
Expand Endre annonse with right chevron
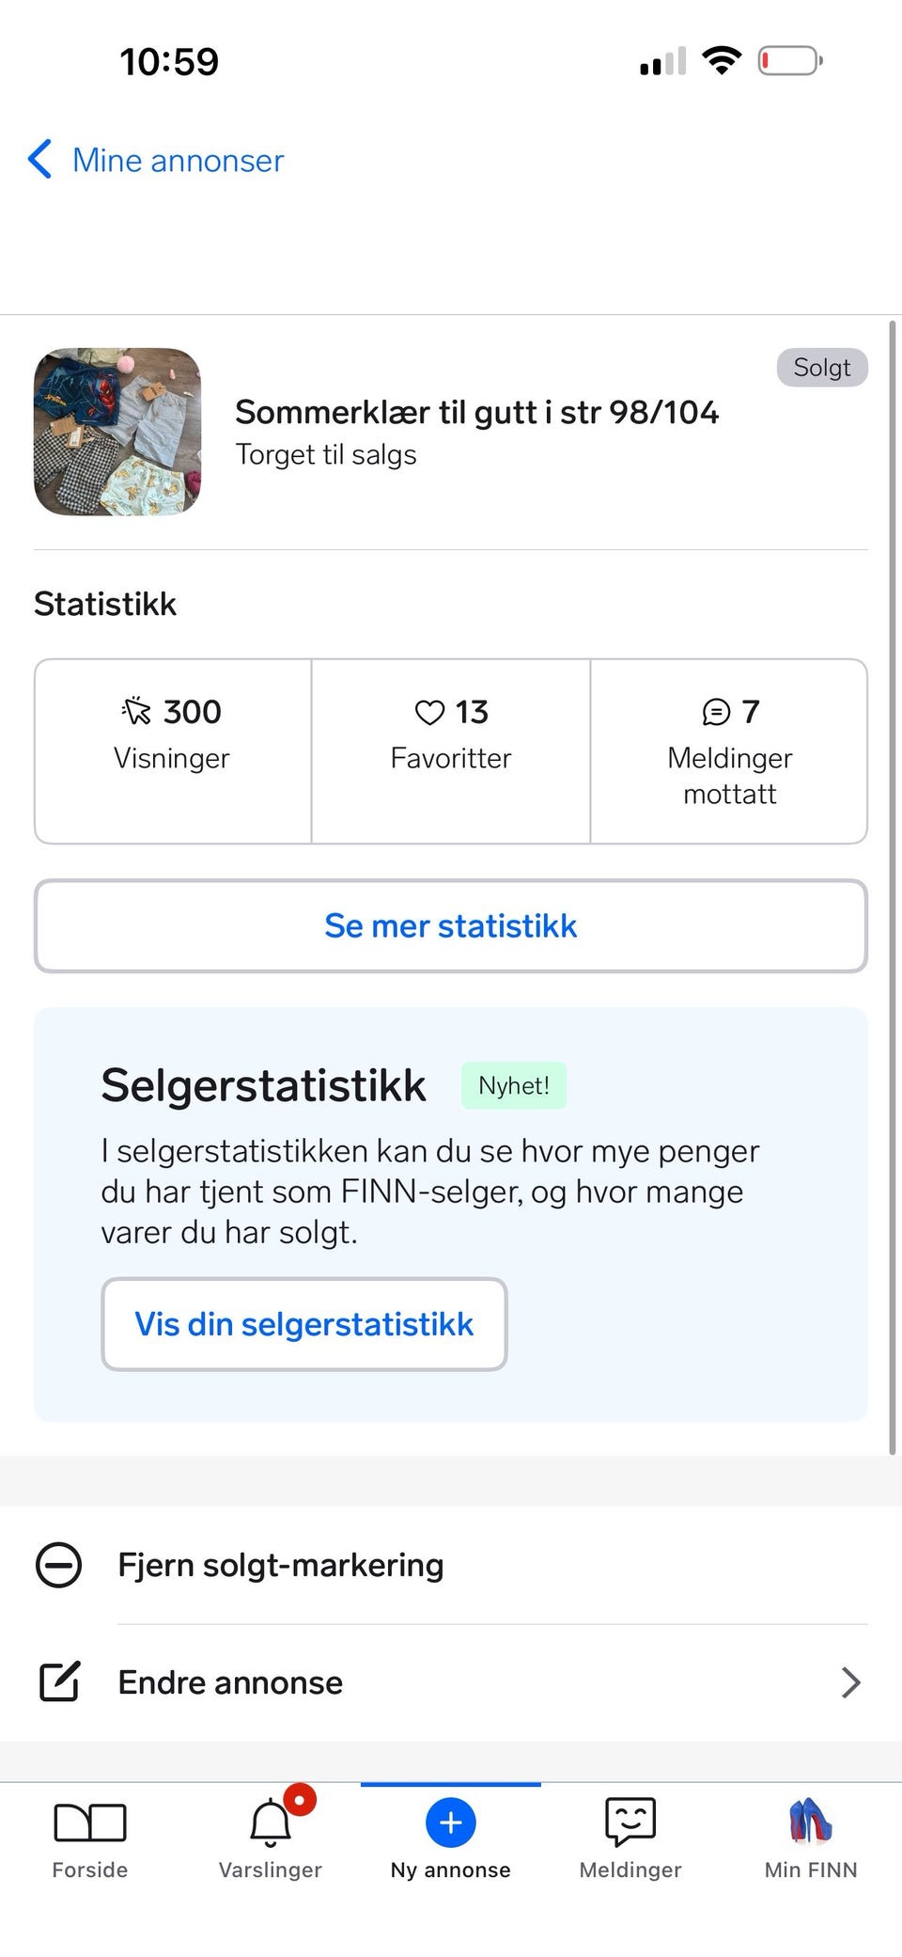coord(850,1682)
